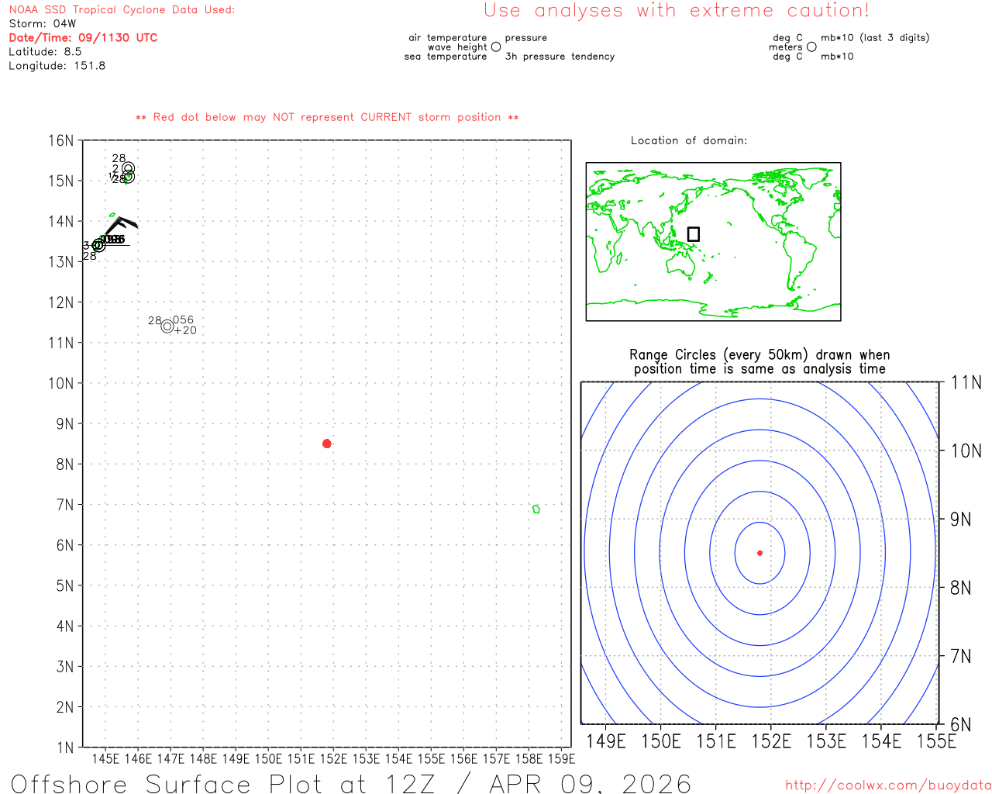The width and height of the screenshot is (992, 794).
Task: Open the coolwx.com/buoydata link
Action: [x=887, y=785]
